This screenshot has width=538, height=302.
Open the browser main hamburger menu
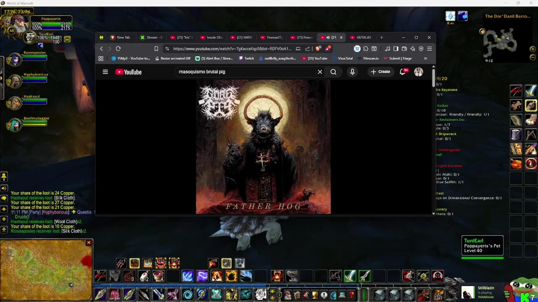tap(429, 49)
